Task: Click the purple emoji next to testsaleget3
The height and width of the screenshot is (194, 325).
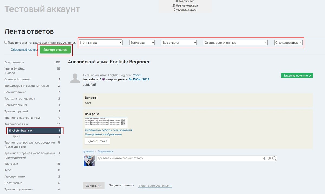Action: click(103, 80)
